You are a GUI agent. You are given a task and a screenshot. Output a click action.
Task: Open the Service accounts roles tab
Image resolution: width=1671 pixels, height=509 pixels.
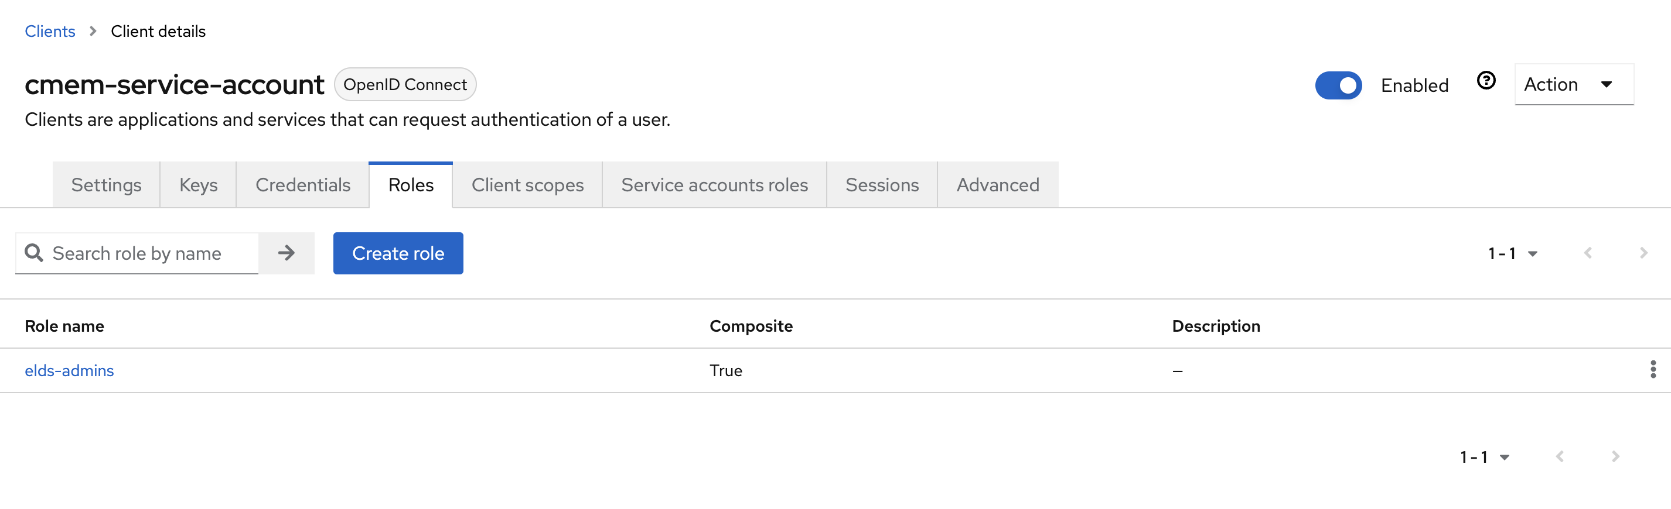coord(714,185)
